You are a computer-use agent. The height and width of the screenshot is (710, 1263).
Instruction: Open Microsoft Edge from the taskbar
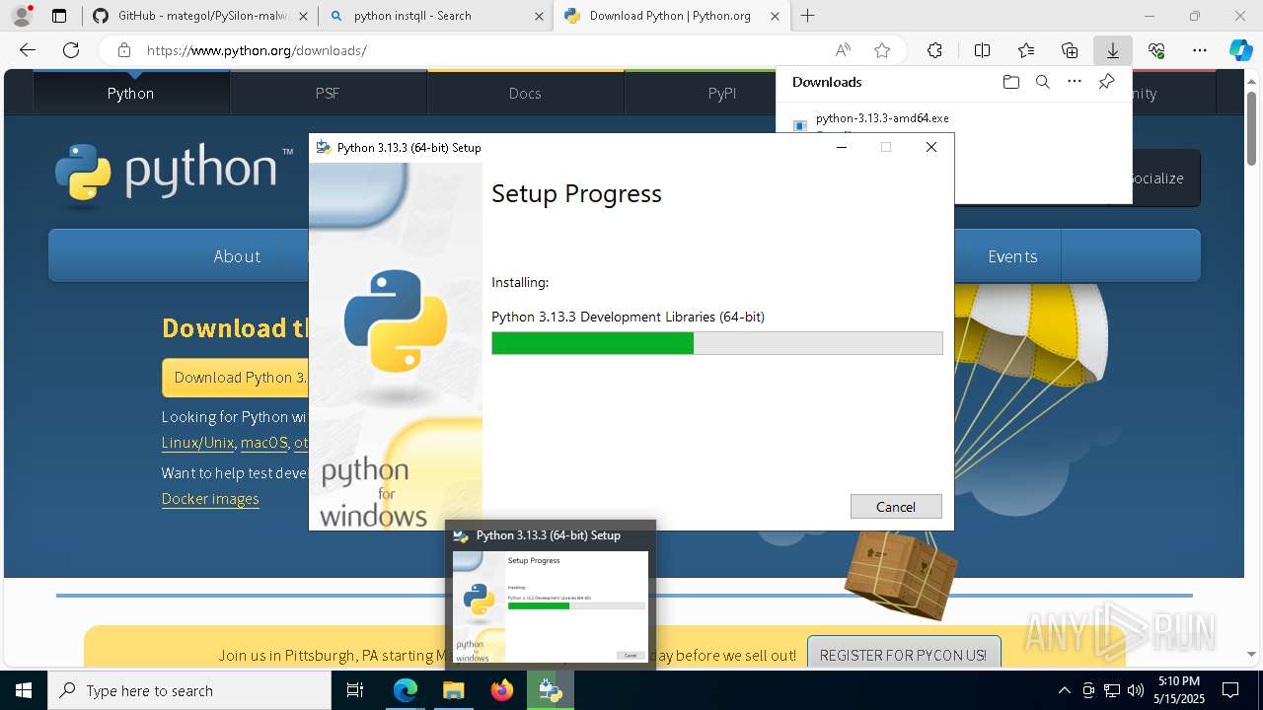(x=406, y=690)
